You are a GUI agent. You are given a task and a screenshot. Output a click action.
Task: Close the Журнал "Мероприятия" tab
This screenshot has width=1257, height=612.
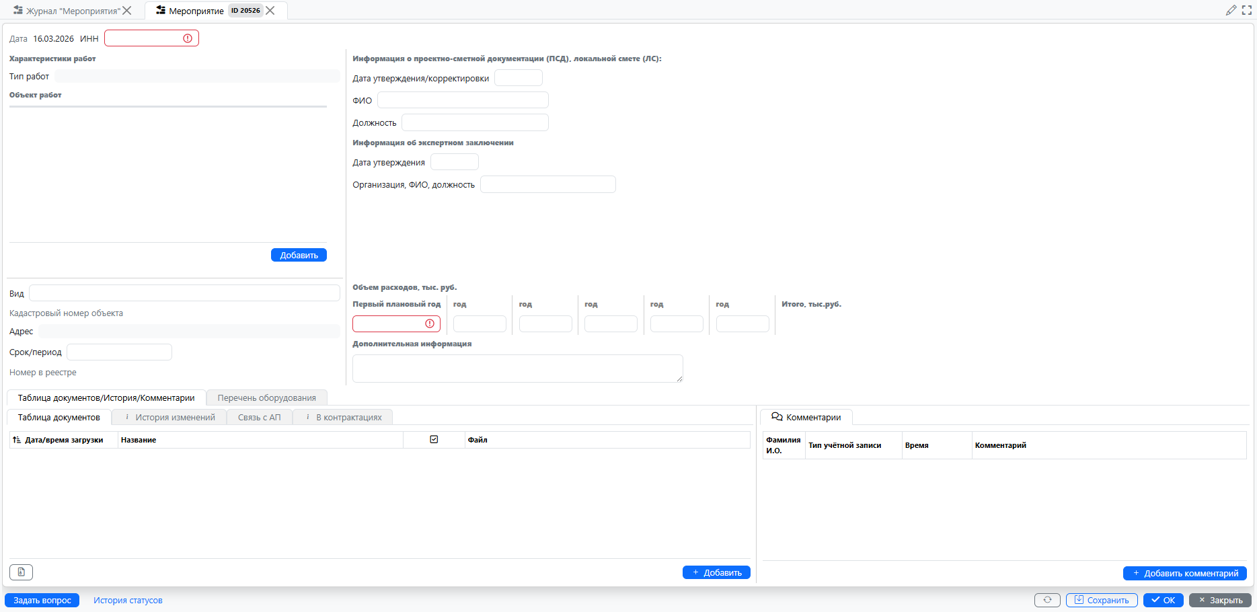pyautogui.click(x=127, y=11)
